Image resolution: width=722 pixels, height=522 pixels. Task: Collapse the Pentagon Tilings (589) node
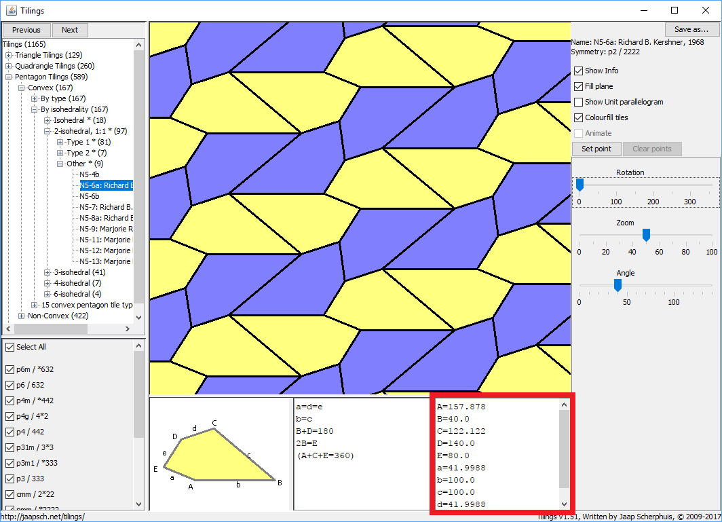click(8, 77)
